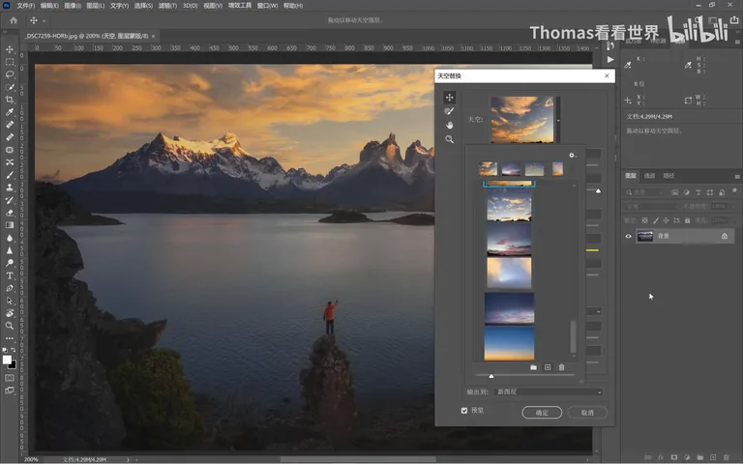Click the share icon at top right
The image size is (743, 464).
click(x=734, y=20)
